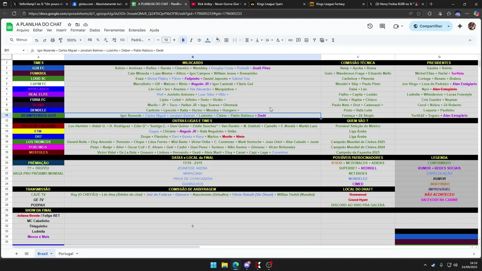
Task: Insert a link with chain icon
Action: point(290,40)
